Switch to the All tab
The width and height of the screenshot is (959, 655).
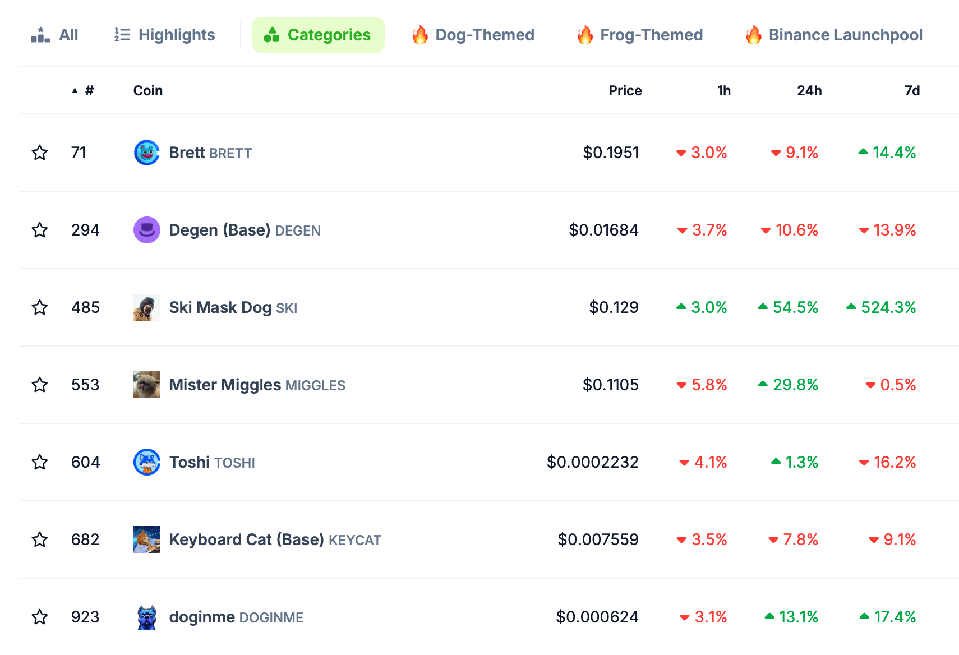(x=55, y=35)
